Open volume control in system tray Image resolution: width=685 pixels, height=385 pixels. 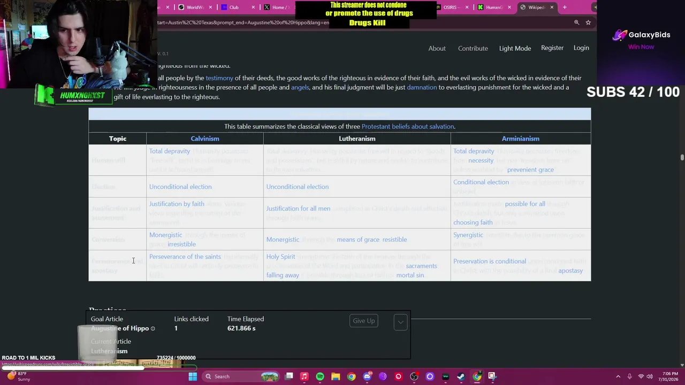[x=650, y=376]
